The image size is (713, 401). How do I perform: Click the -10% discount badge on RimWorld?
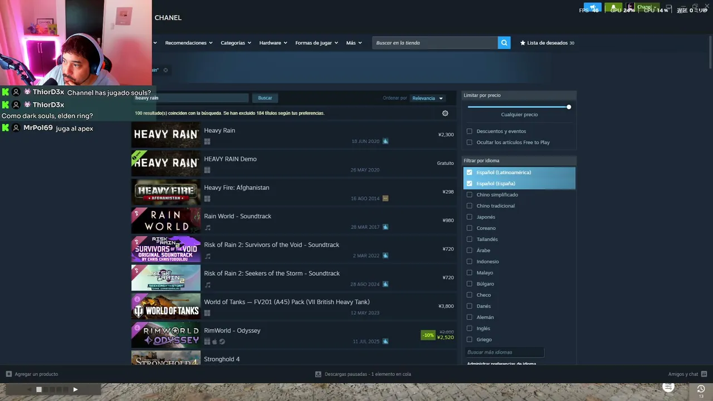tap(428, 335)
